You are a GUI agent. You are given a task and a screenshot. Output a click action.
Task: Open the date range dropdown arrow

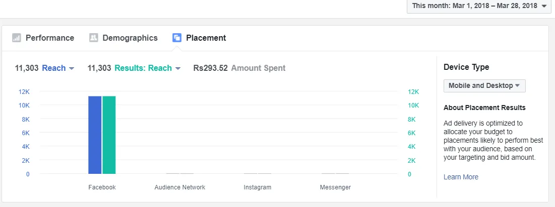[x=544, y=6]
